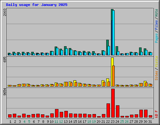Viewport: 160px width, 125px height.
Task: Click day 29 on the x-axis
Action: pyautogui.click(x=141, y=122)
